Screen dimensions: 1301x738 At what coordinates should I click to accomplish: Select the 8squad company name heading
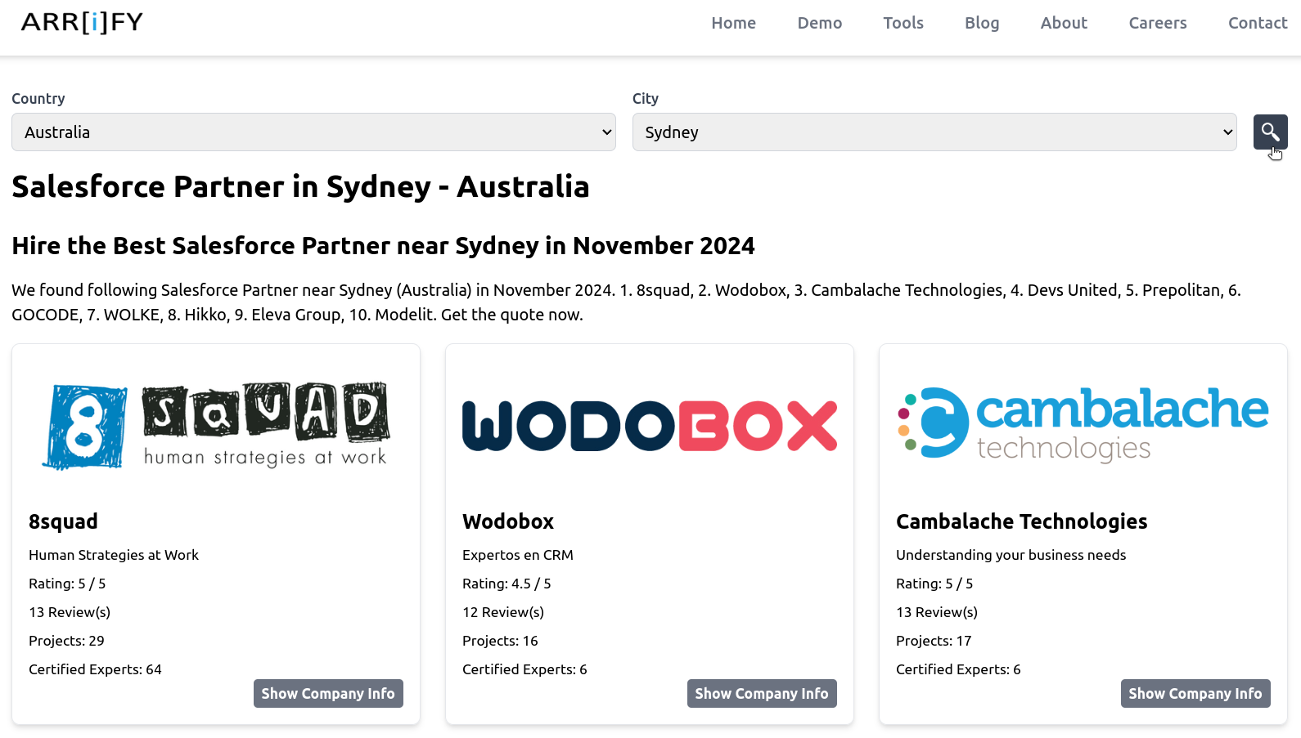[63, 521]
